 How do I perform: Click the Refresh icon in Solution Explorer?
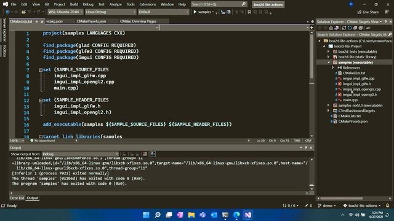tap(350, 28)
